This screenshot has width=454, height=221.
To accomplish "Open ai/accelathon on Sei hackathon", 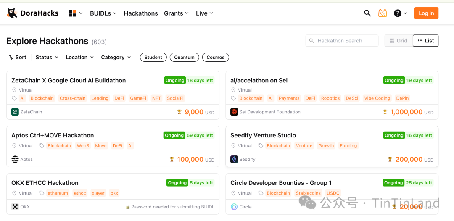I will point(259,80).
